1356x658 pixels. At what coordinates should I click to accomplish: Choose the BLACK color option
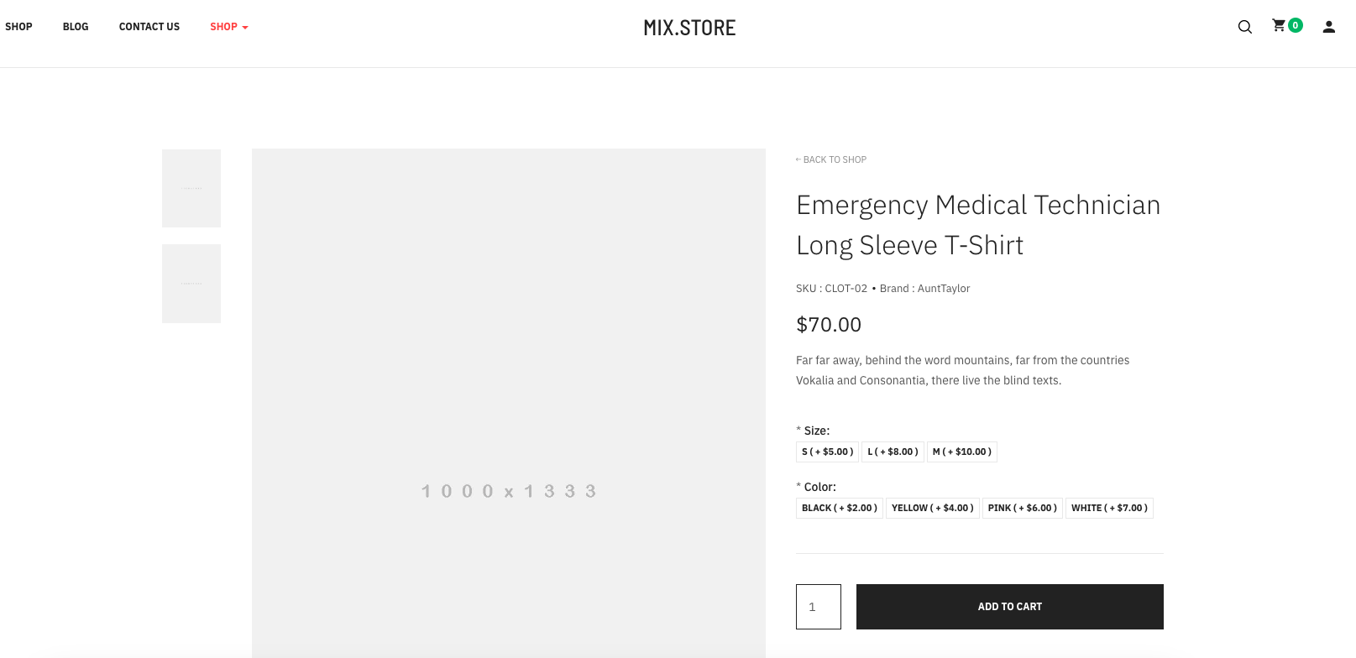[839, 508]
